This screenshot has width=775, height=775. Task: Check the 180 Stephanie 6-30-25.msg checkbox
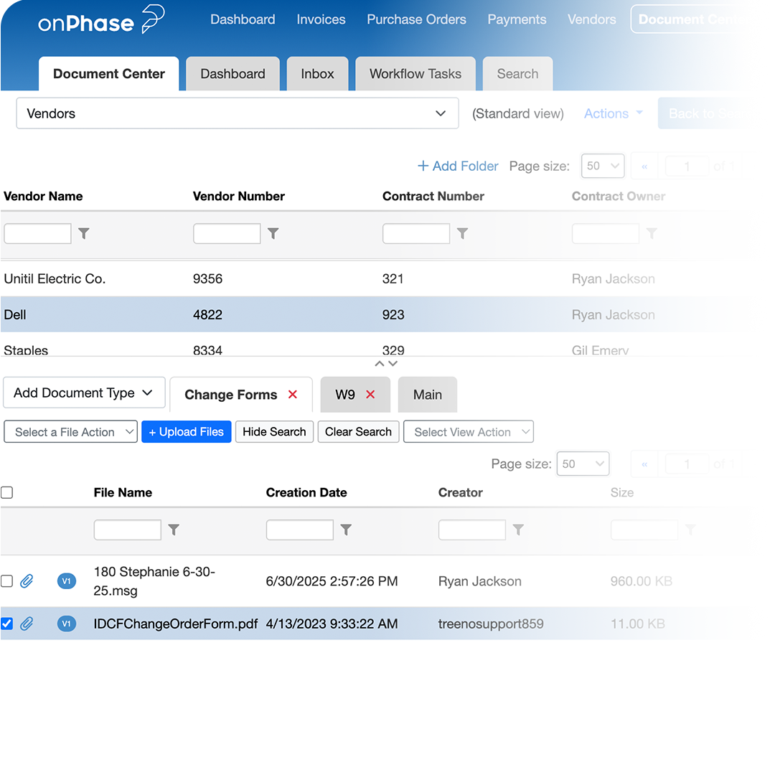tap(7, 581)
